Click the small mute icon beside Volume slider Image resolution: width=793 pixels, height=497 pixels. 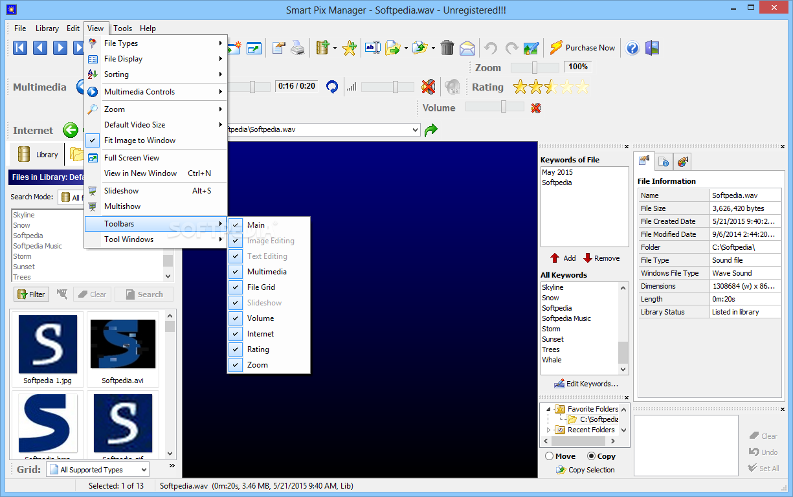tap(535, 108)
